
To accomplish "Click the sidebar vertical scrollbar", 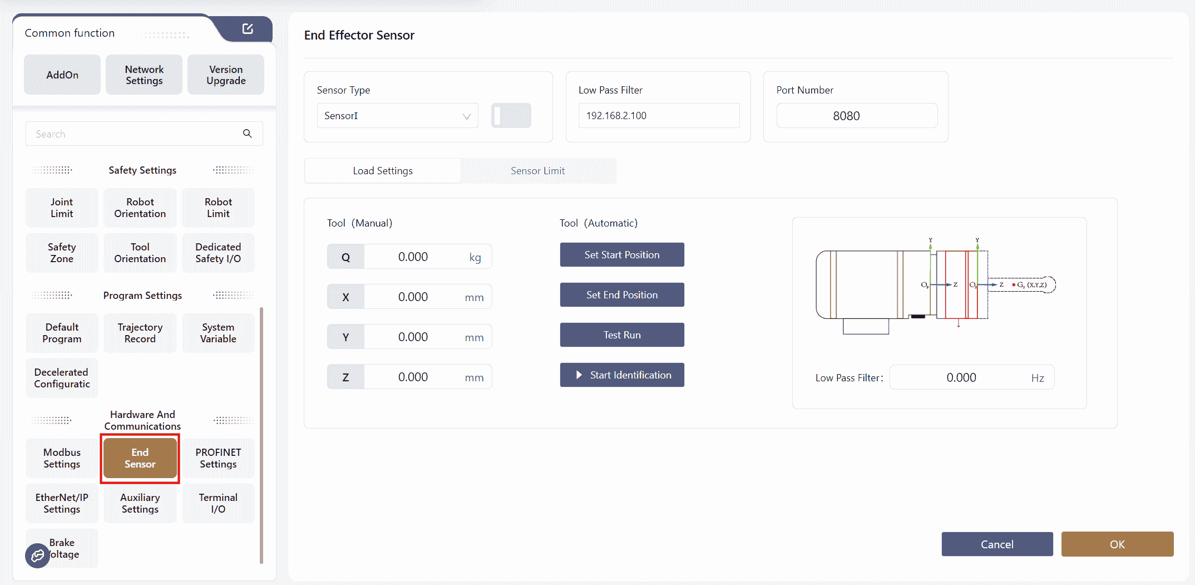I will [x=261, y=434].
